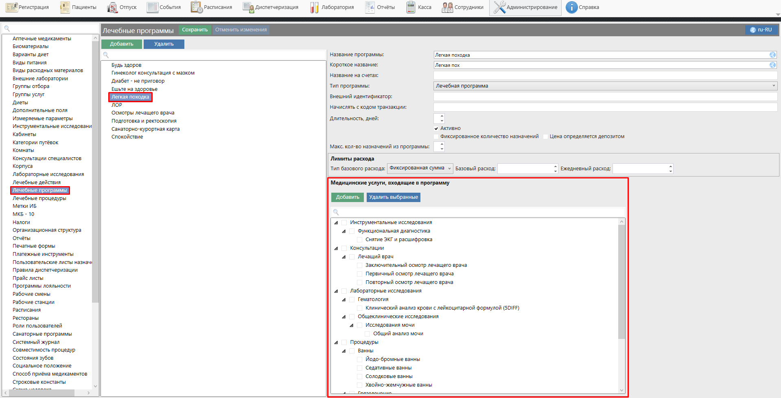Image resolution: width=781 pixels, height=398 pixels.
Task: Click the Название на счетах input field
Action: (605, 75)
